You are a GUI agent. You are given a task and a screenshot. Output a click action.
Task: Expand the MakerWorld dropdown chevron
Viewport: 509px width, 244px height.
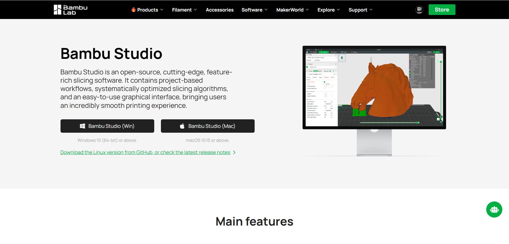pyautogui.click(x=307, y=10)
